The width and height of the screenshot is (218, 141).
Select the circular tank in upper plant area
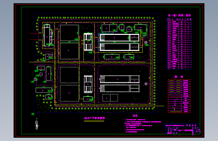coord(146,42)
